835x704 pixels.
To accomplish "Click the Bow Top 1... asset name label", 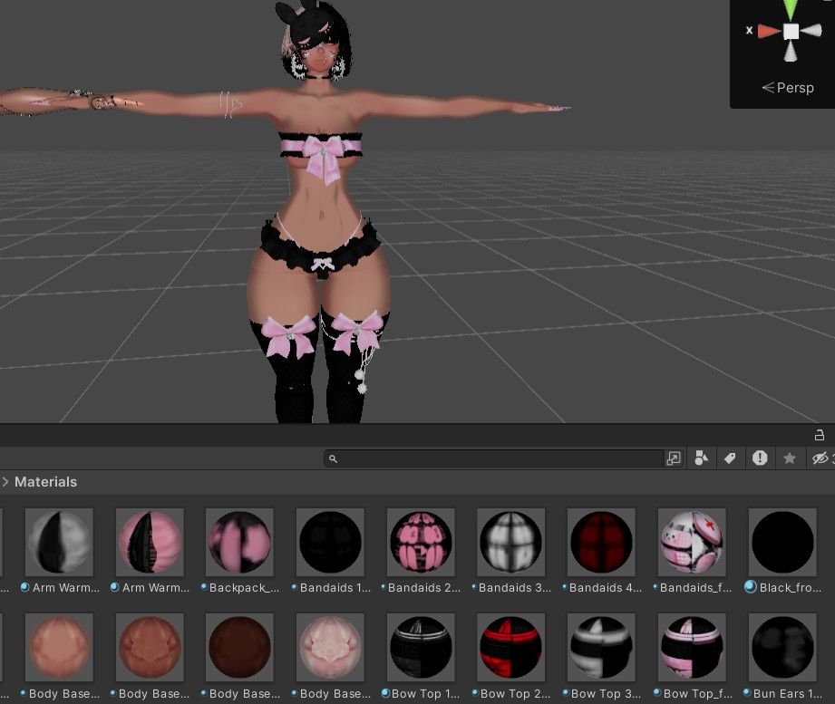I will pos(425,693).
